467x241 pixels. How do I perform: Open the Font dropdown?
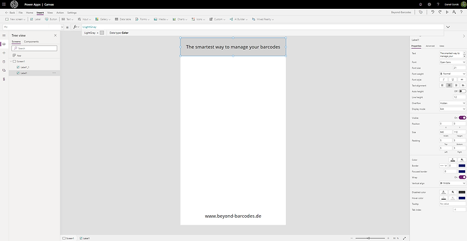452,62
